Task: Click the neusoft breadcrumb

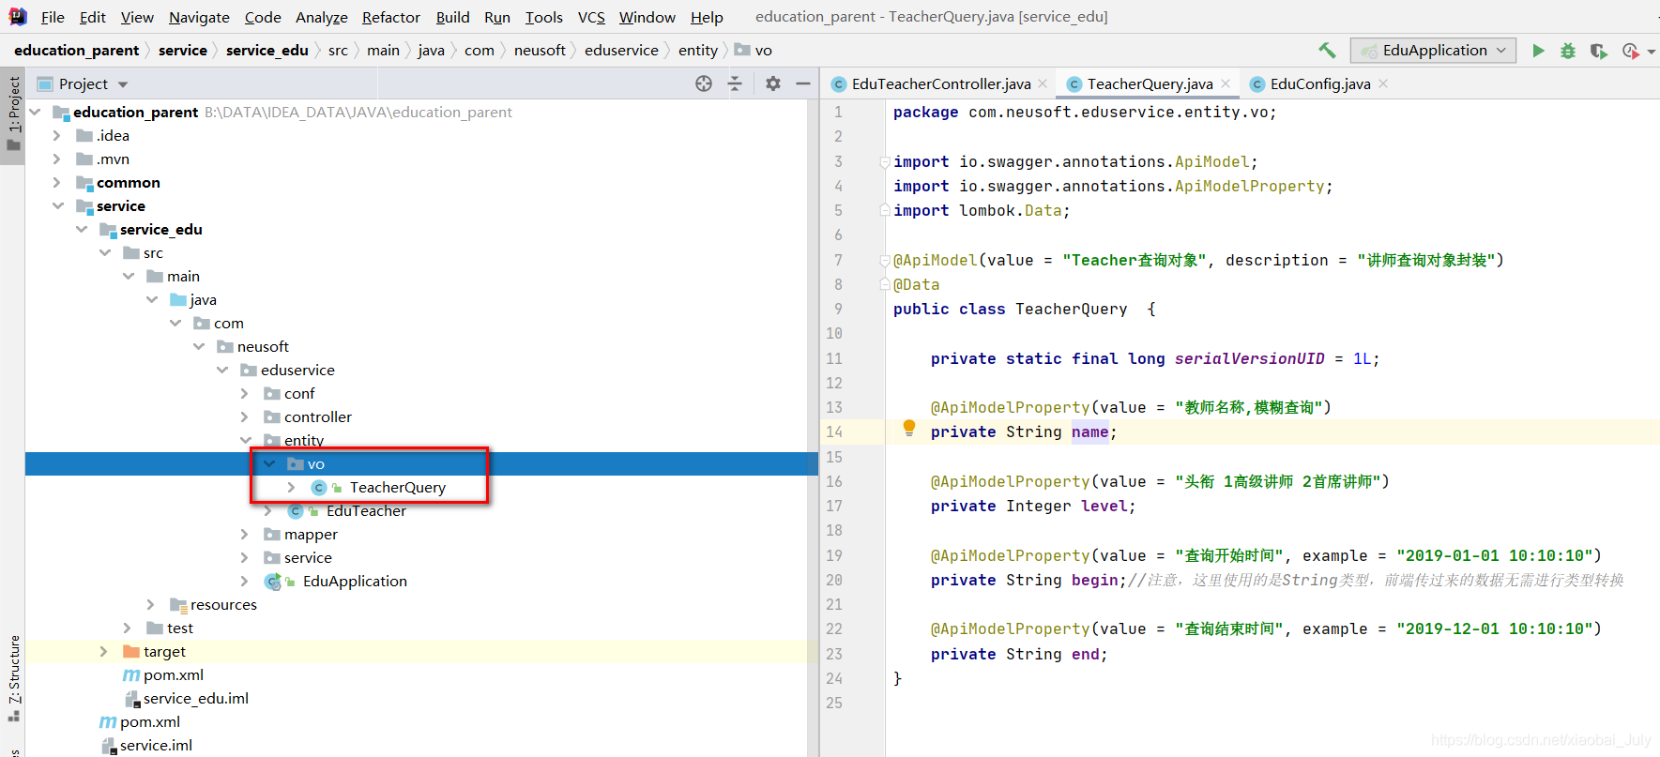Action: [540, 50]
